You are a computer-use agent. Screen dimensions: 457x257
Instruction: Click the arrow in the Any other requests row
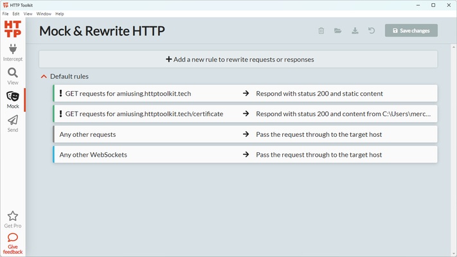pyautogui.click(x=246, y=134)
